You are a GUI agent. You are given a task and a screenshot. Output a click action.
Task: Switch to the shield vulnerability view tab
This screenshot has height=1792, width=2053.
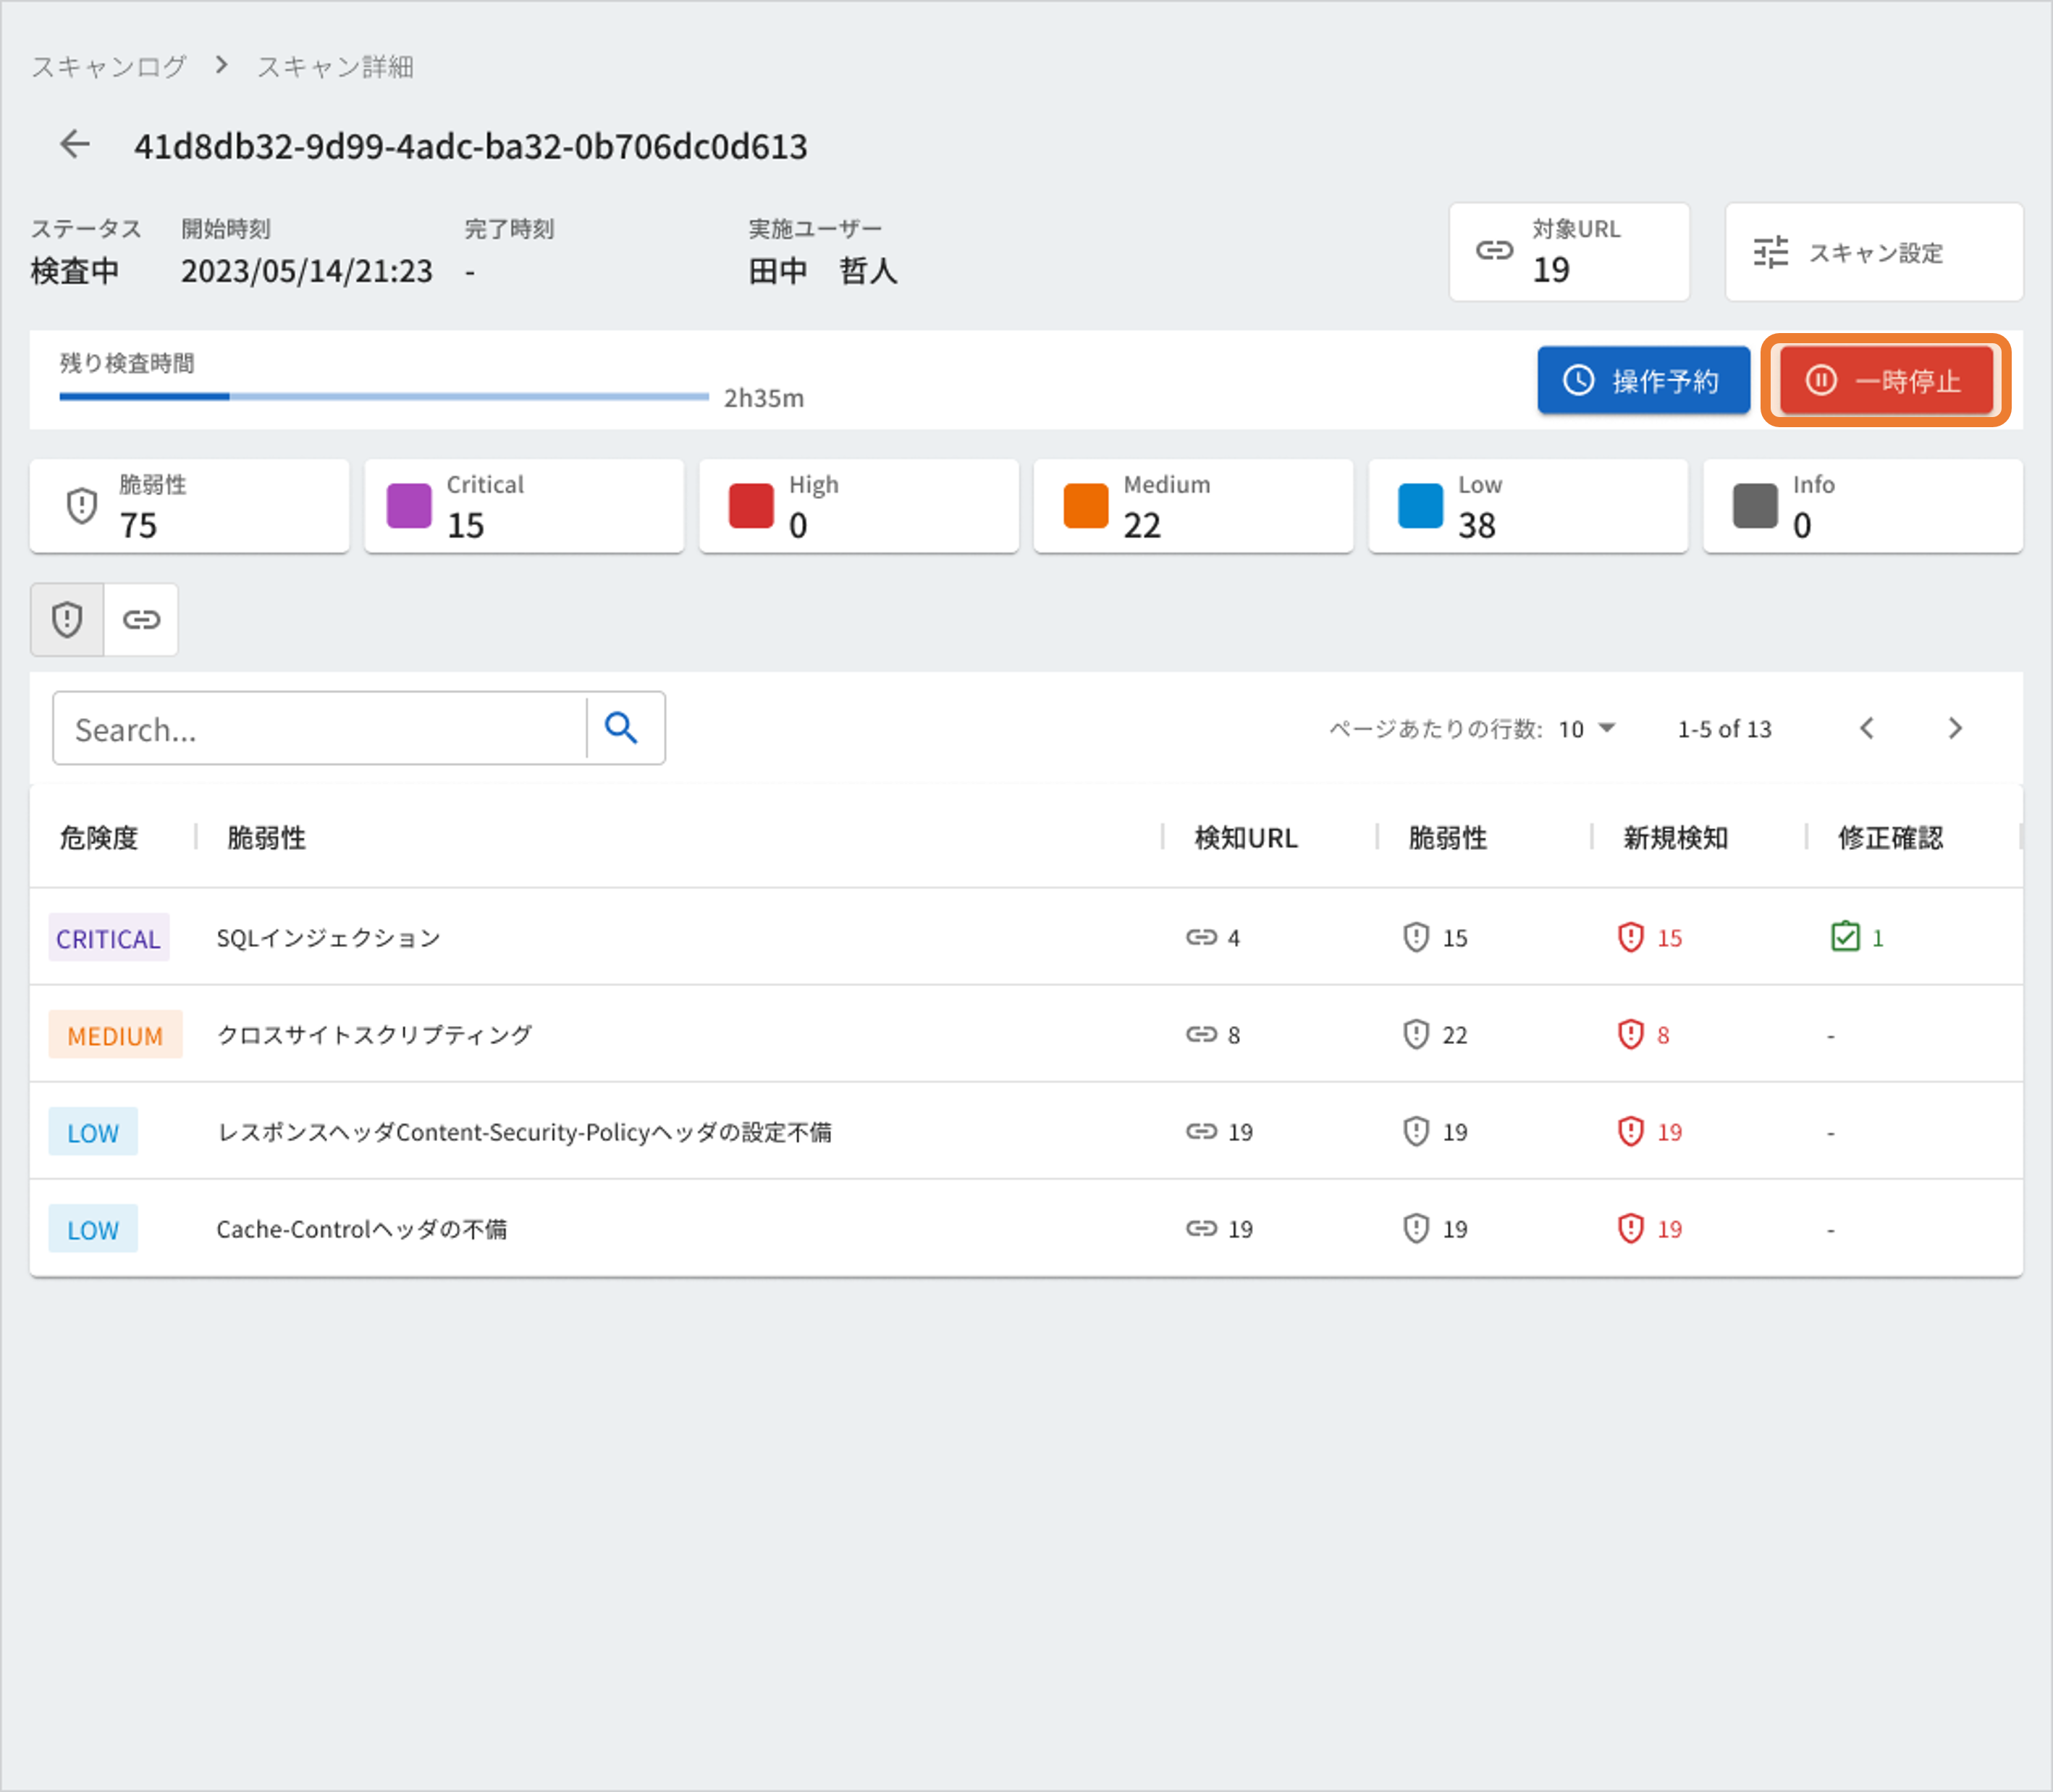67,620
